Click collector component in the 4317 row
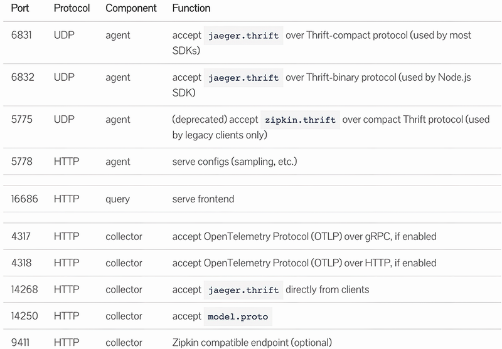Screen dimensions: 502x349 [x=124, y=236]
